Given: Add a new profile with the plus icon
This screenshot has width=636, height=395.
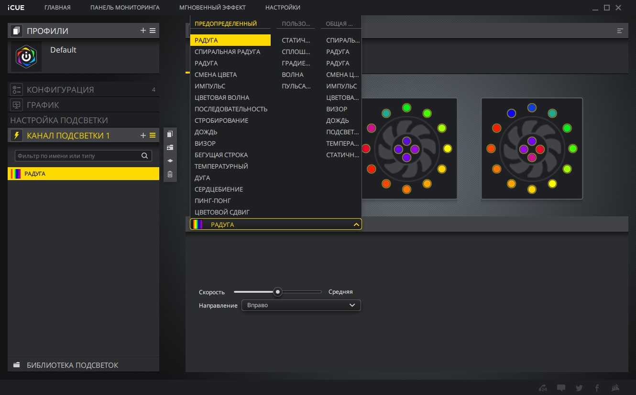Looking at the screenshot, I should (x=143, y=31).
